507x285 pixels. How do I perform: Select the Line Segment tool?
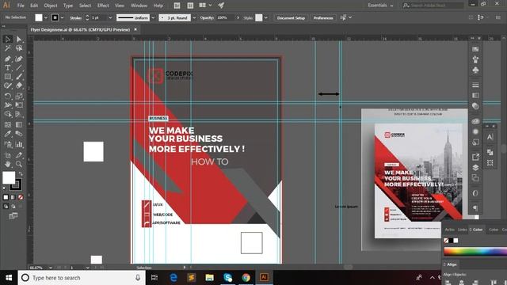coord(19,68)
